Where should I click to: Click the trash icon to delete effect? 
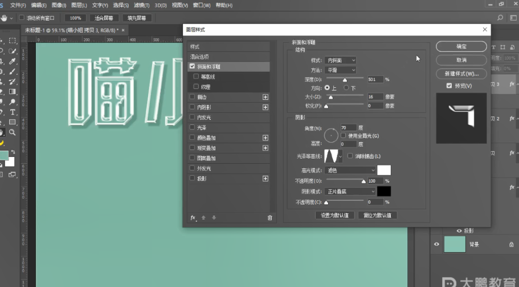click(269, 217)
